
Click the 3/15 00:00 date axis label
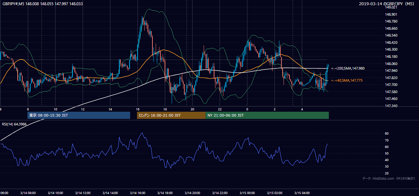coord(247,193)
